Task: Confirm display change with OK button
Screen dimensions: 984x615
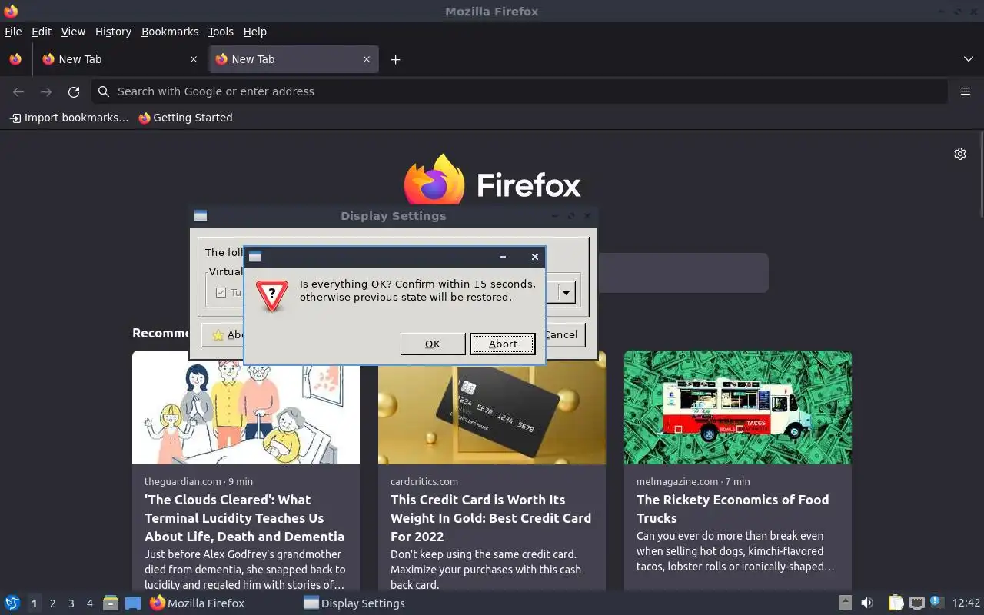Action: (x=433, y=344)
